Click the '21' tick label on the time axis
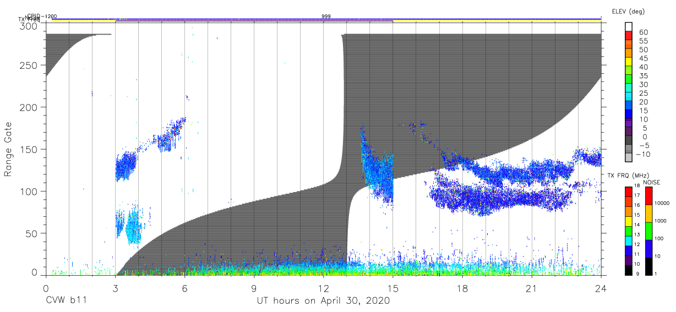 tap(532, 288)
